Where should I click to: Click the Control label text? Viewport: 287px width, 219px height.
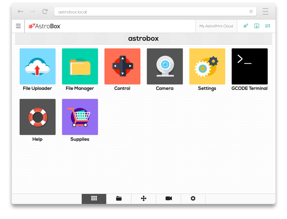coord(122,88)
